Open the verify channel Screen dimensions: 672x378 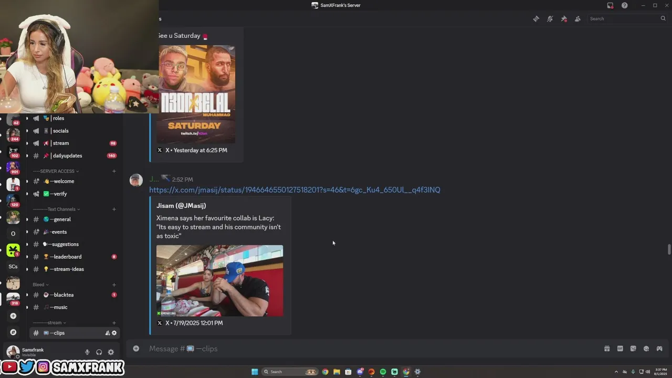[74, 194]
